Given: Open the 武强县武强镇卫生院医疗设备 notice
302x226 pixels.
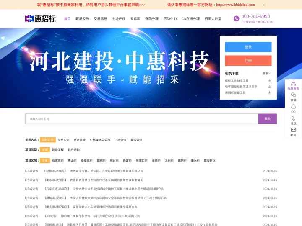Looking at the screenshot, I should coord(107,180).
